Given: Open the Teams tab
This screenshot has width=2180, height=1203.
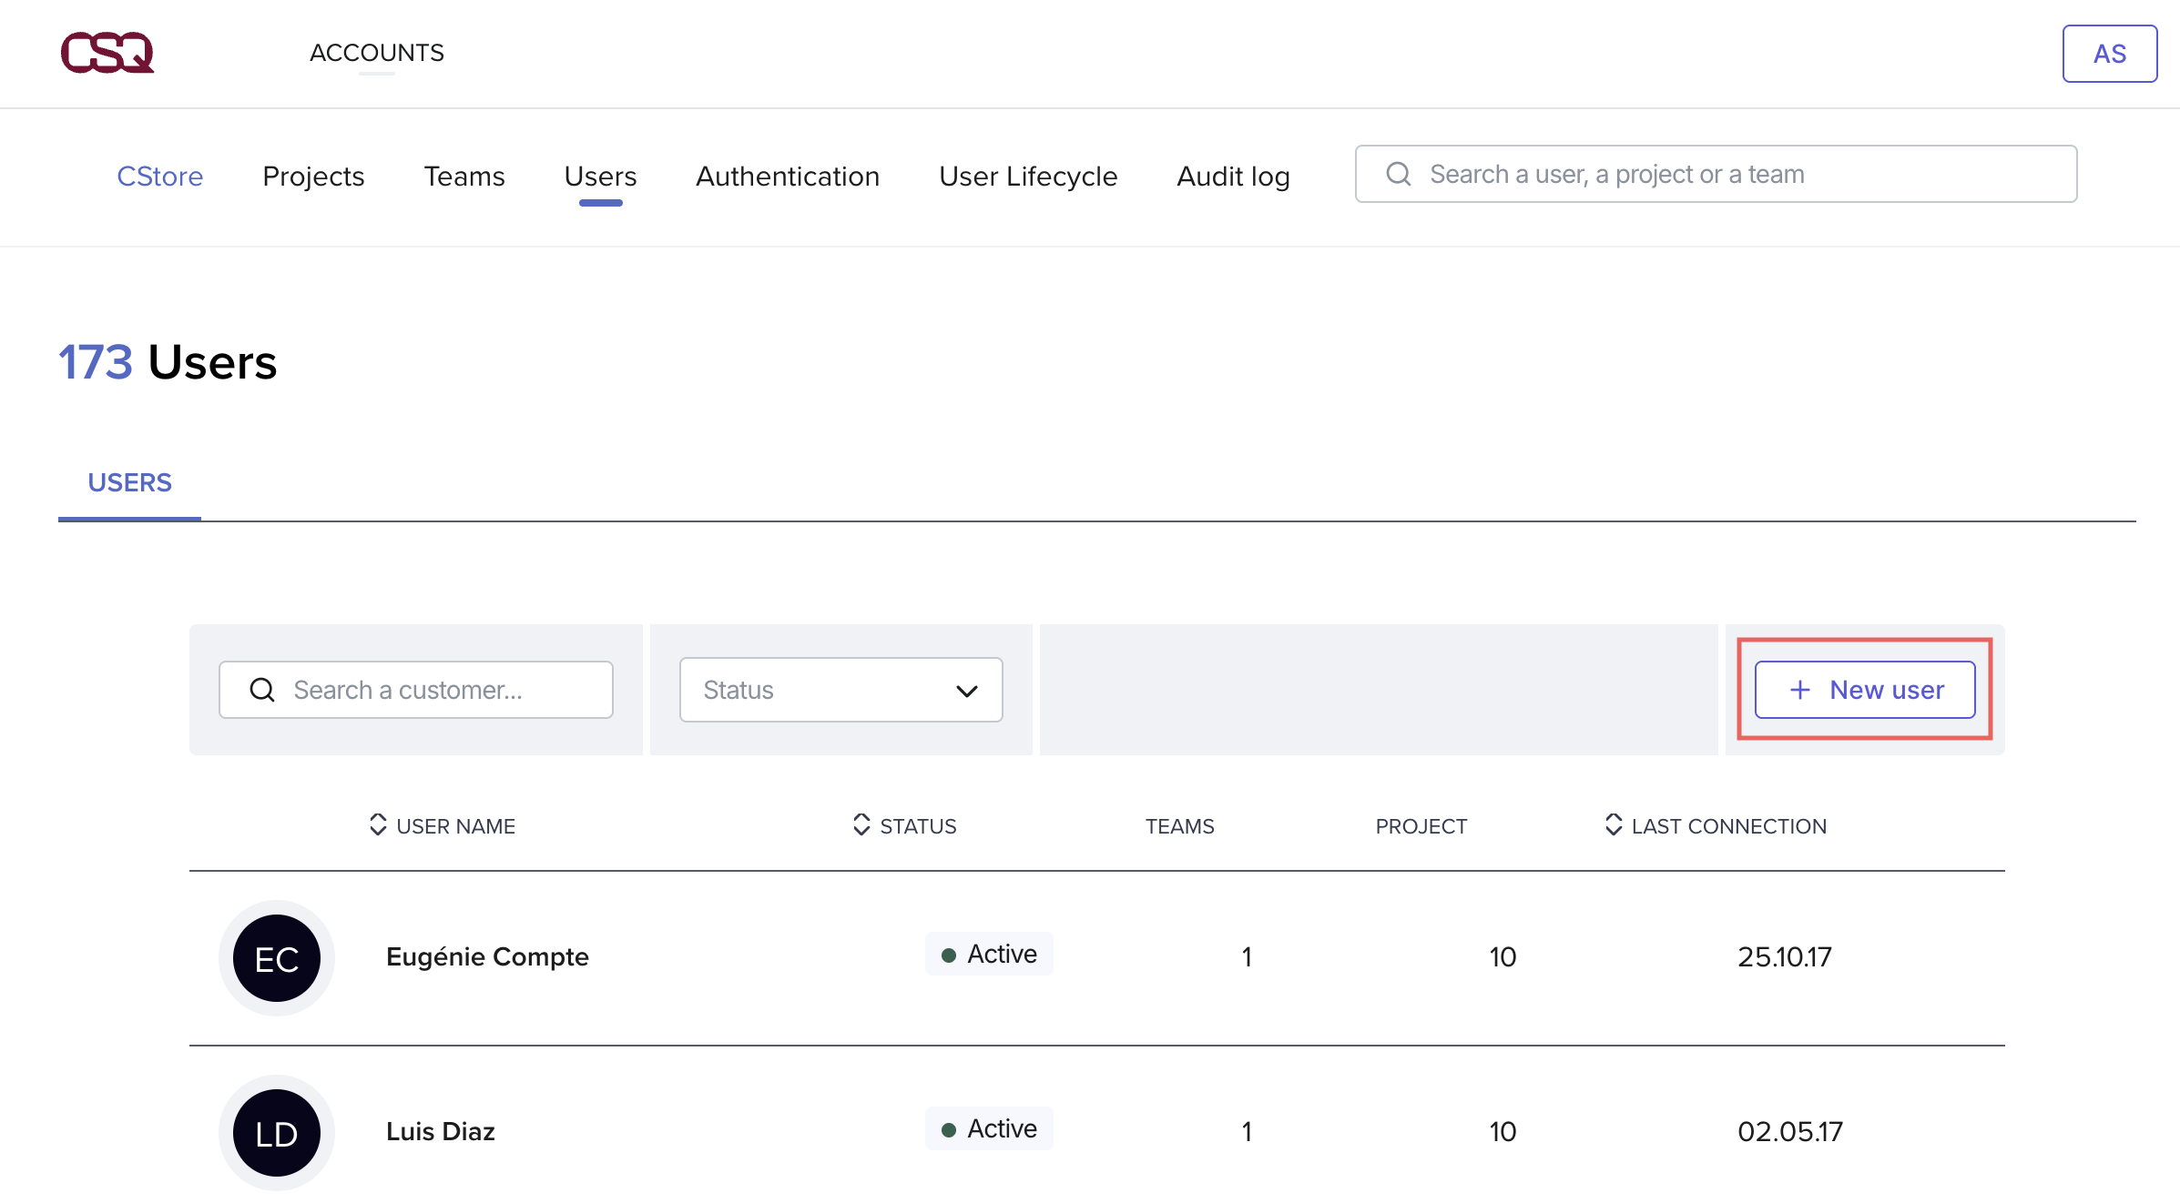Looking at the screenshot, I should (464, 176).
